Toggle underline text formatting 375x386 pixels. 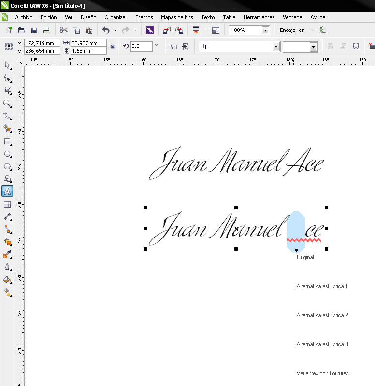356,46
